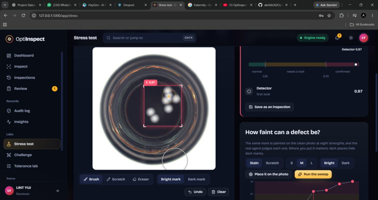This screenshot has height=200, width=378.
Task: Open All Bookmarks folder
Action: point(362,24)
